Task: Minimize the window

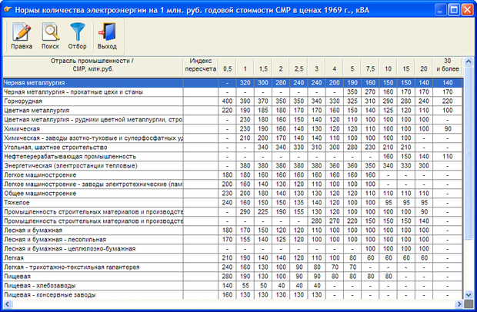Action: coord(440,10)
